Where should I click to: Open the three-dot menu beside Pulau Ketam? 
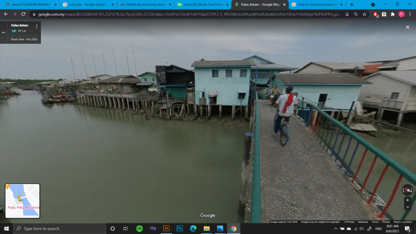click(x=37, y=26)
